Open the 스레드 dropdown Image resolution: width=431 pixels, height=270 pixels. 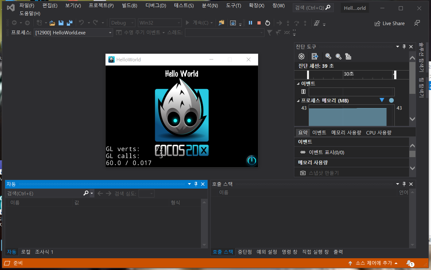pyautogui.click(x=224, y=32)
